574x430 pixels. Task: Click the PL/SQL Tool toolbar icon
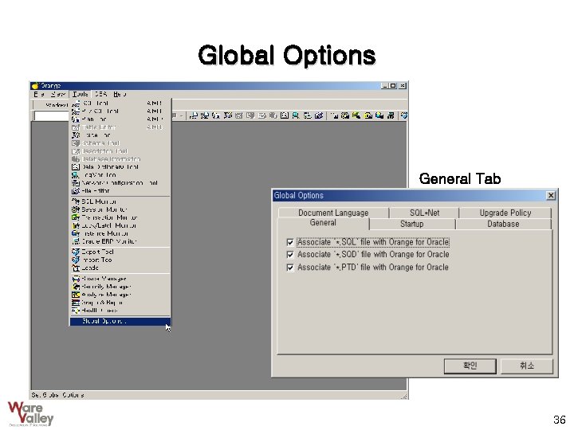tap(205, 115)
